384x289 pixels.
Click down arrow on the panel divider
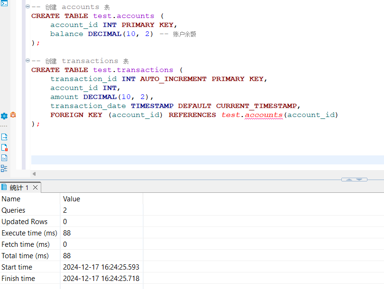tap(359, 180)
